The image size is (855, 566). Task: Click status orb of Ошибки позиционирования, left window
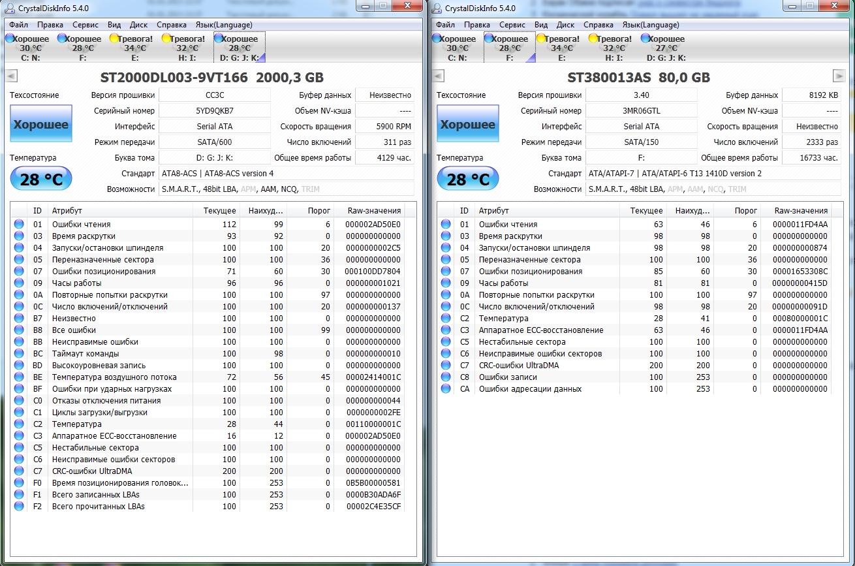tap(19, 272)
